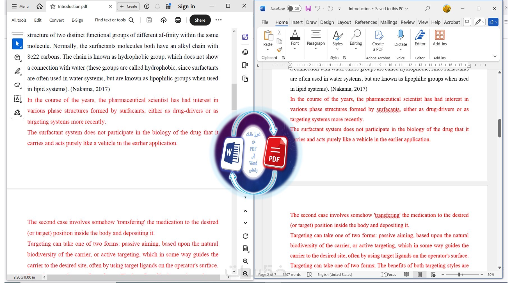Click the Format Painter brush in Word
The width and height of the screenshot is (512, 283).
(x=279, y=50)
